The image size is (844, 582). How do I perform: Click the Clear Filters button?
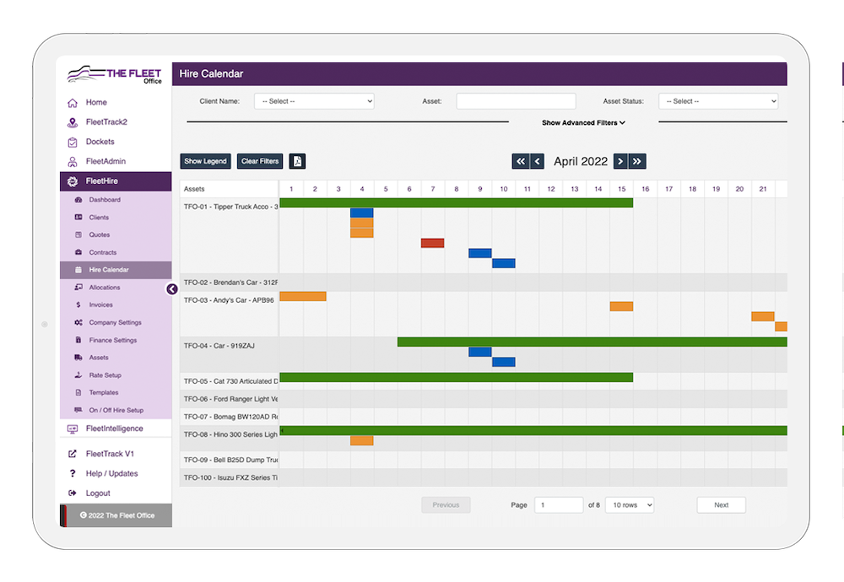259,161
